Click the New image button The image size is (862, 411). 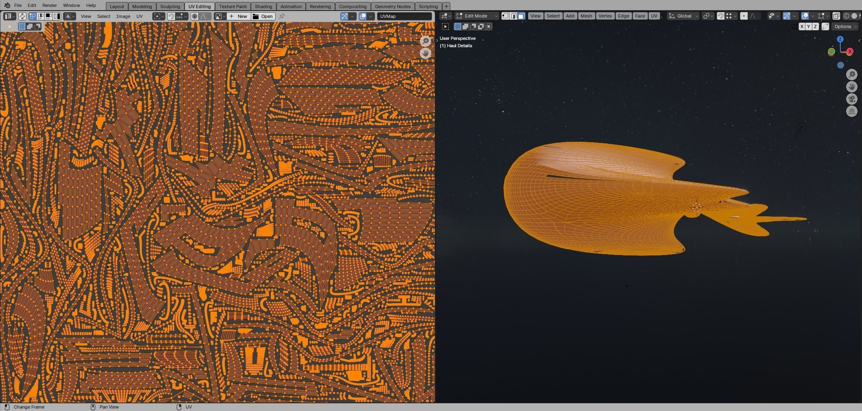point(239,16)
